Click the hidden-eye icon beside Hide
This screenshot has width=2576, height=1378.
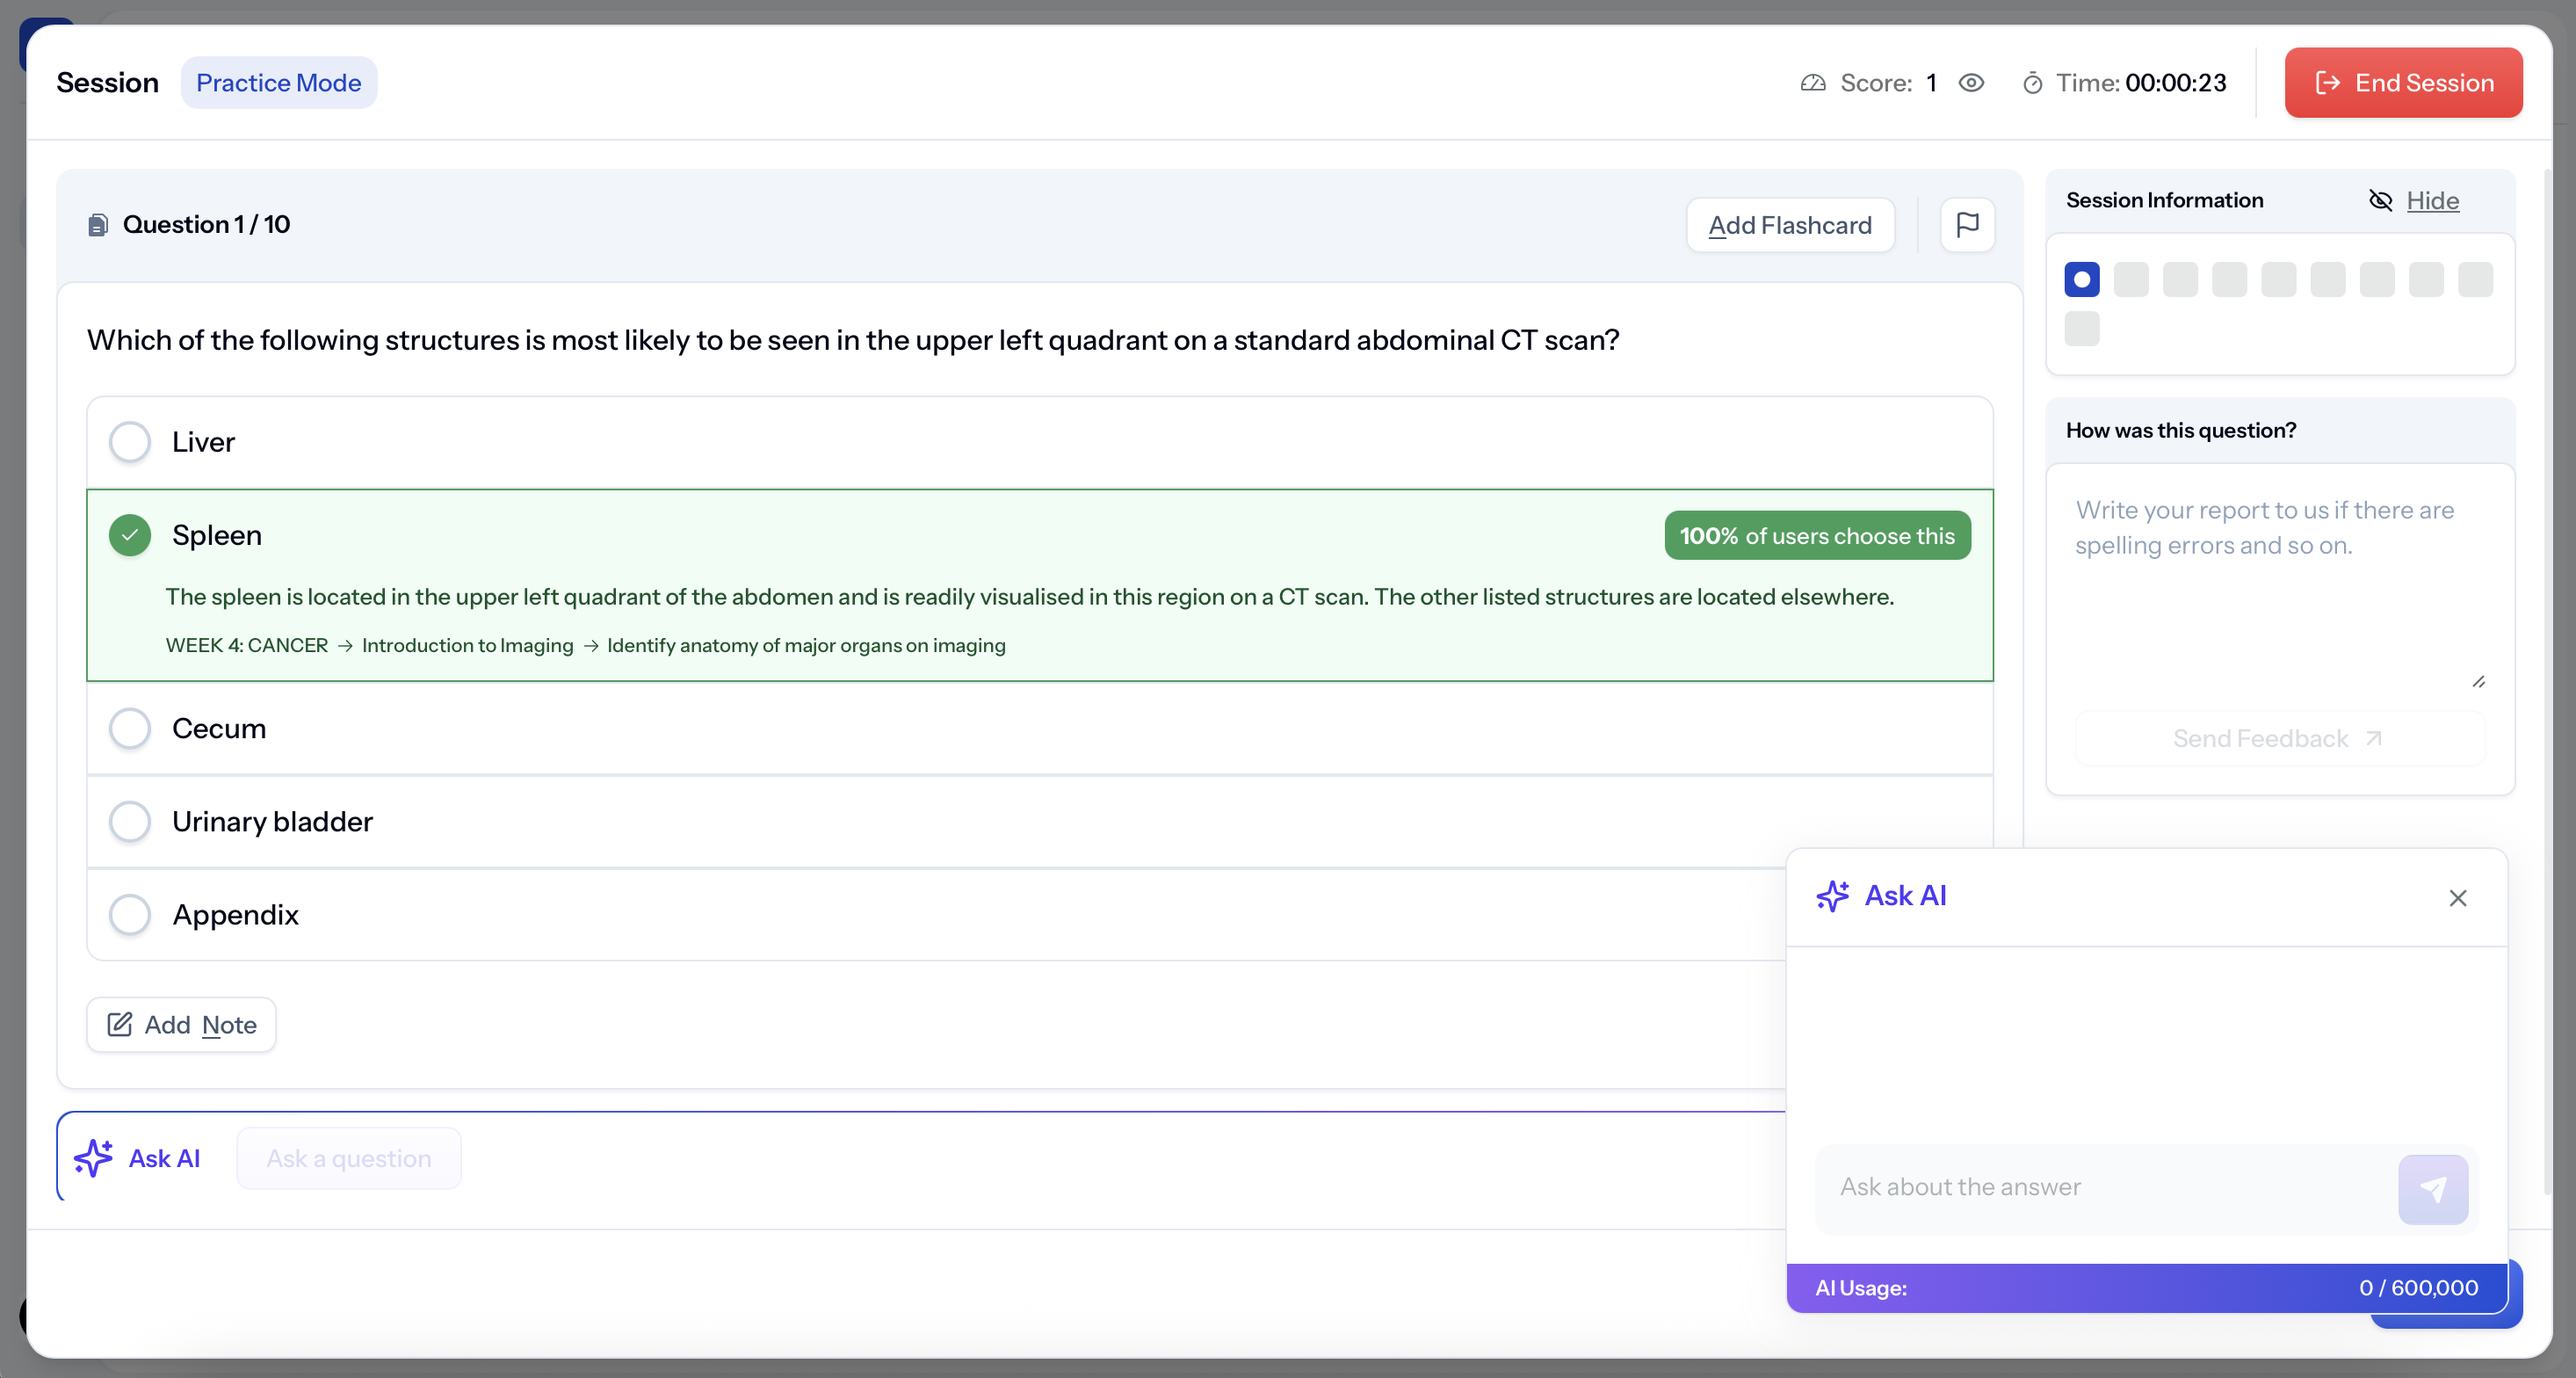[2380, 201]
